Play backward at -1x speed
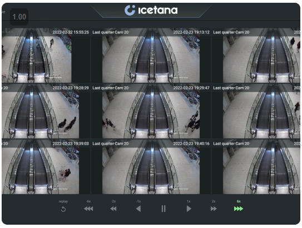Viewport: 302px width, 228px height. pos(138,209)
